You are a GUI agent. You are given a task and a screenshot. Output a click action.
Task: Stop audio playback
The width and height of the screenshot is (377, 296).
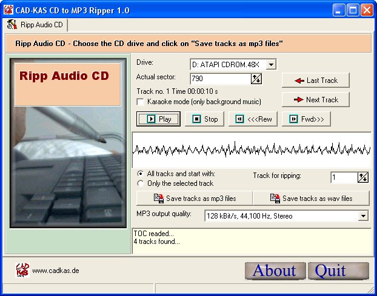204,119
